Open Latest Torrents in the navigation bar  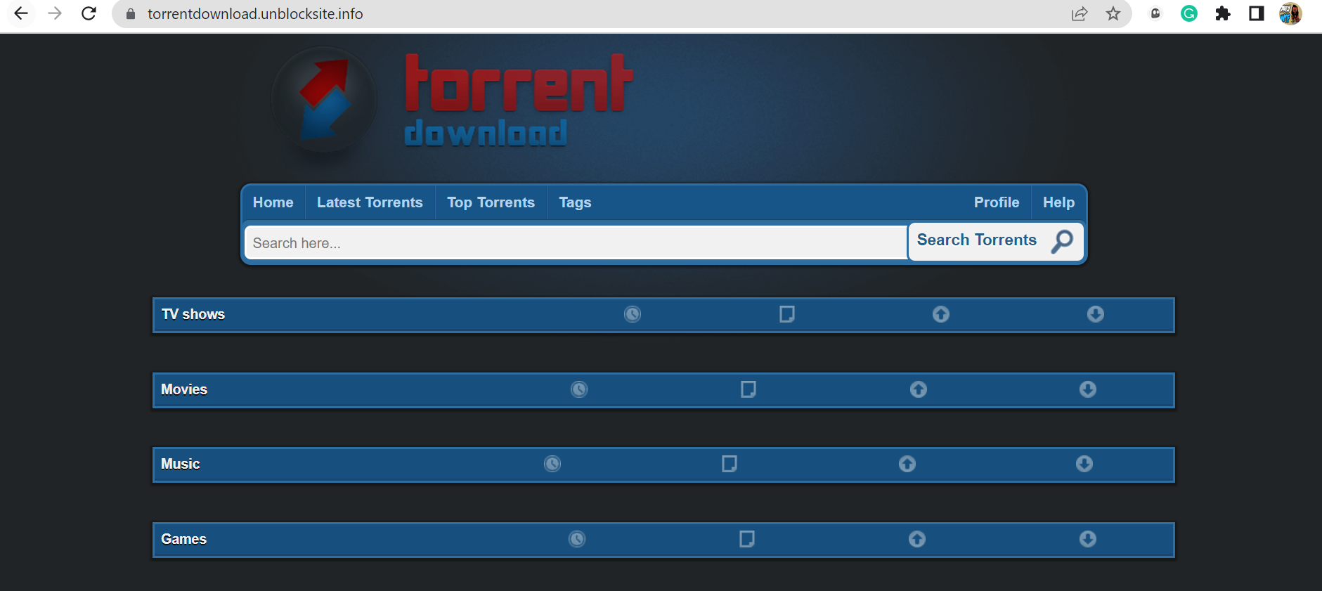click(x=370, y=202)
